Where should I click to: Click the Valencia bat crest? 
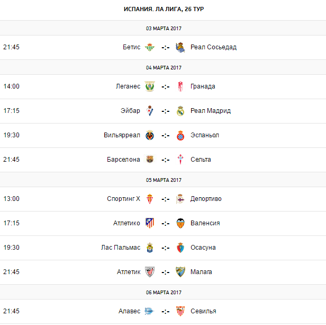click(180, 223)
